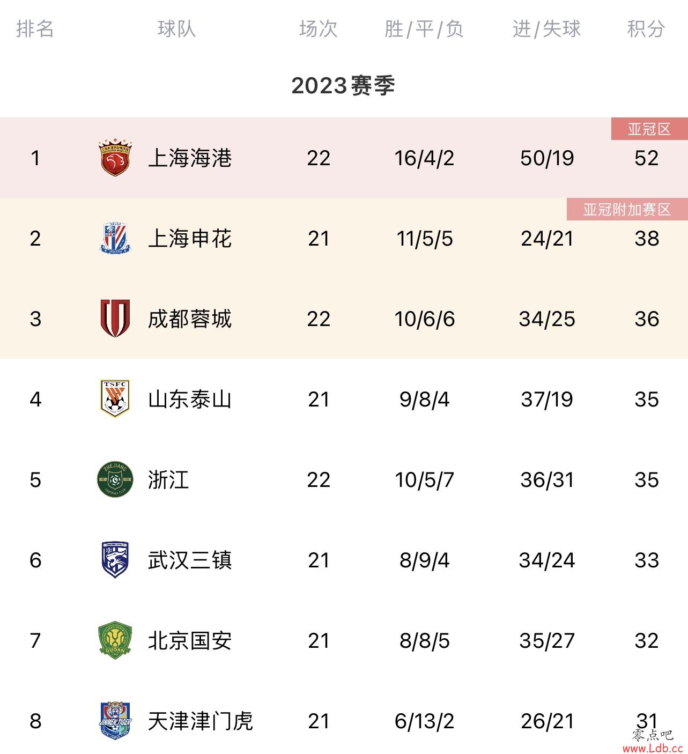Click the 天津津门虎 team name
Viewport: 688px width, 754px height.
pyautogui.click(x=200, y=721)
